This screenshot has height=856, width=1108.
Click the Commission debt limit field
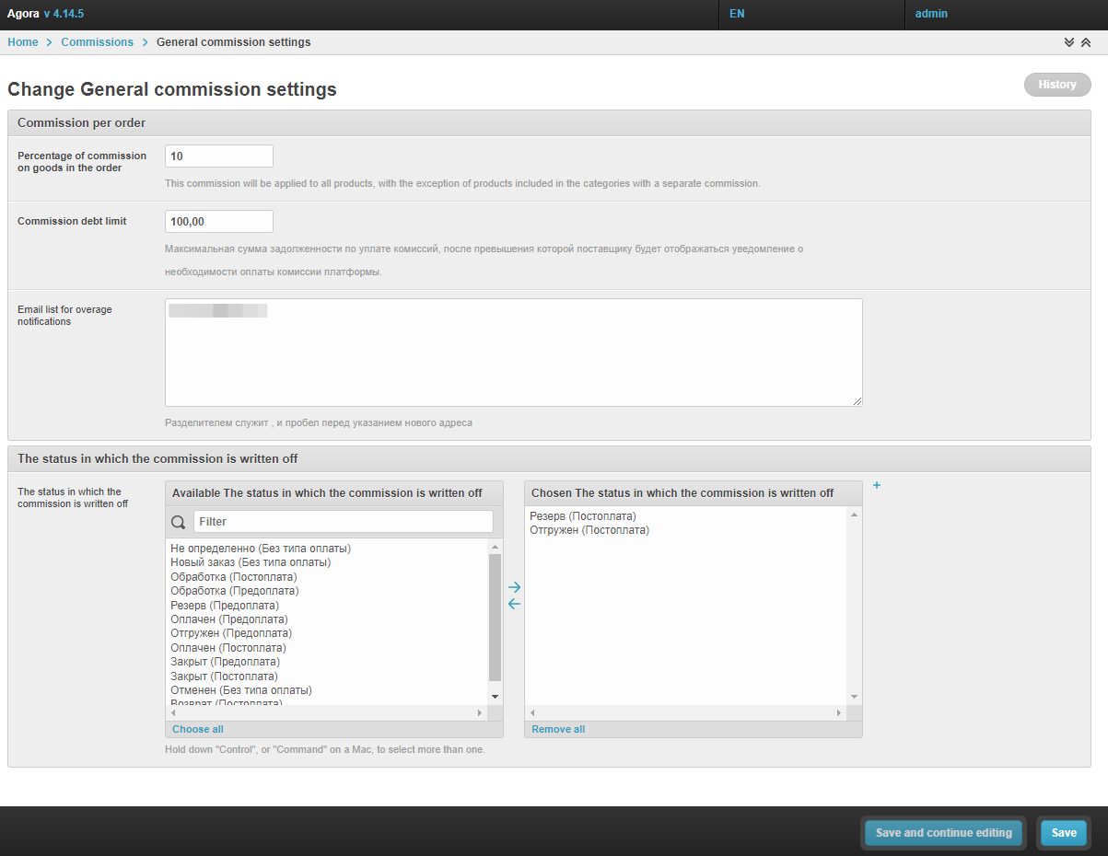[x=219, y=222]
